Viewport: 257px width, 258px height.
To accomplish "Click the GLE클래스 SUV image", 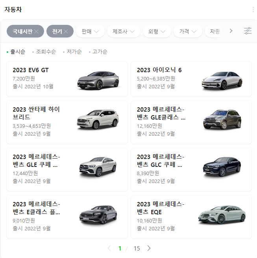I will [x=222, y=120].
